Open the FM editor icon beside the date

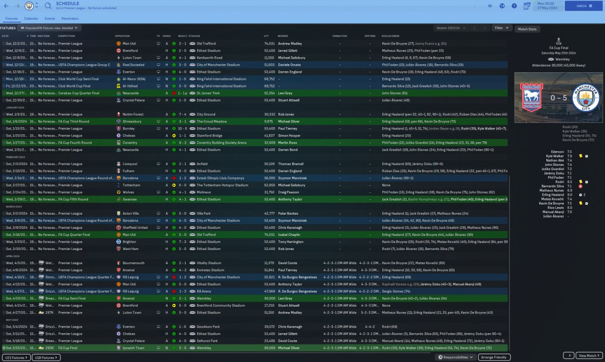click(x=527, y=6)
